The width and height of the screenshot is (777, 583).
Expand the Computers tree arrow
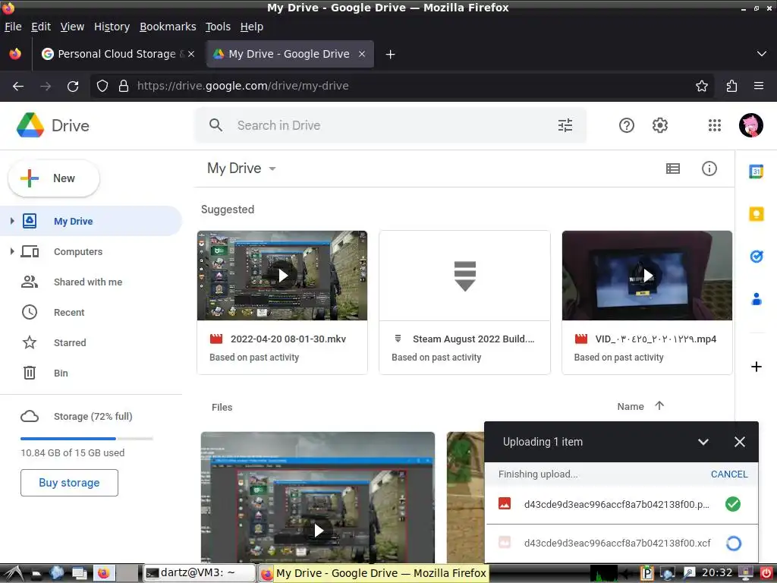pyautogui.click(x=12, y=251)
